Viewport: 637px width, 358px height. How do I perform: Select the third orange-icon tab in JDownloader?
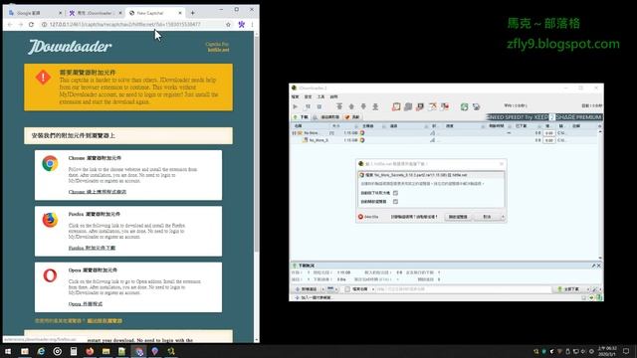pos(352,117)
